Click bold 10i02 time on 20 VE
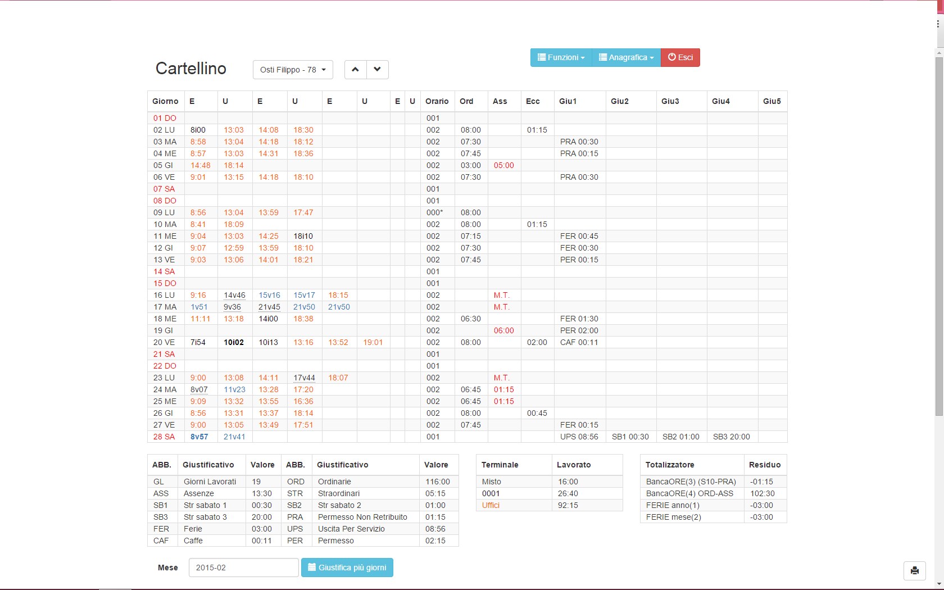This screenshot has width=944, height=590. pyautogui.click(x=234, y=342)
